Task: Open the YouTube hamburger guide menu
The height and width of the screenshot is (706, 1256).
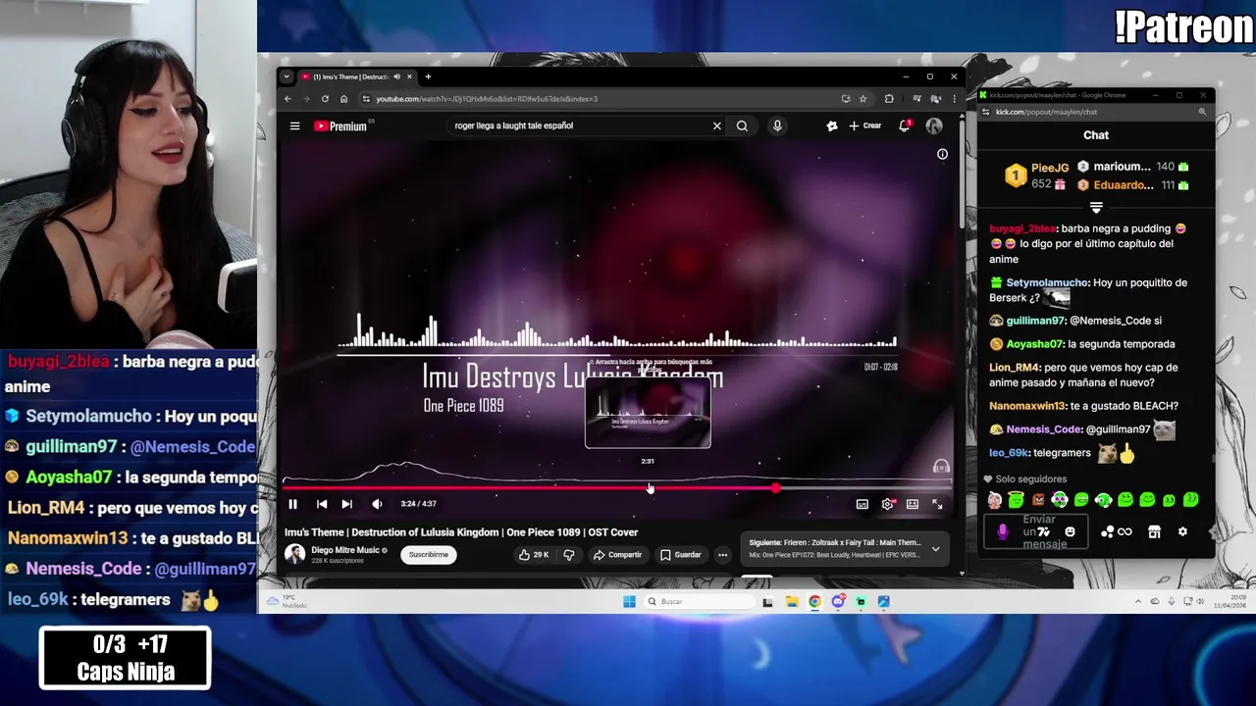Action: 294,126
